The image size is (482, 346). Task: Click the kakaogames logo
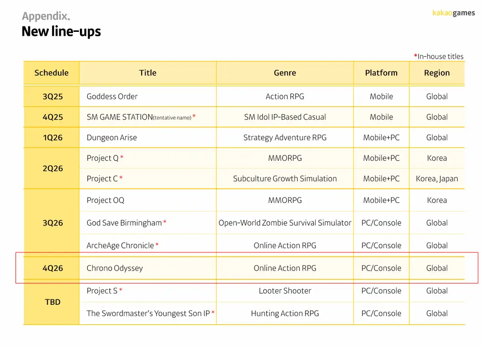(x=454, y=13)
